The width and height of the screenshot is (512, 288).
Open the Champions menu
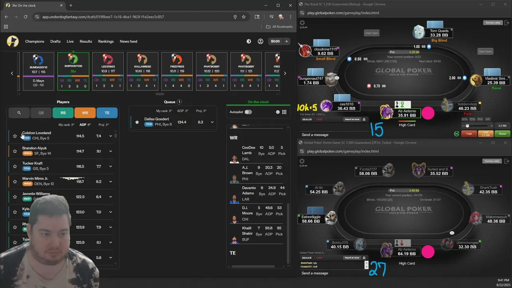[34, 41]
